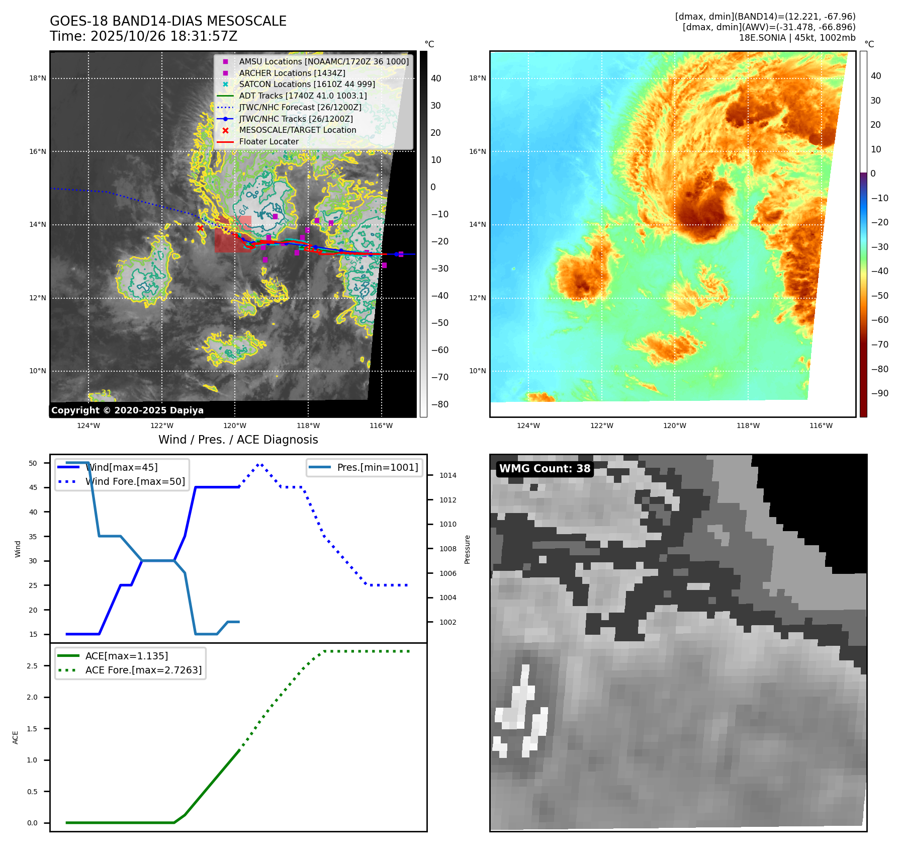Click the red X marker in the map legend
This screenshot has width=901, height=850.
225,130
